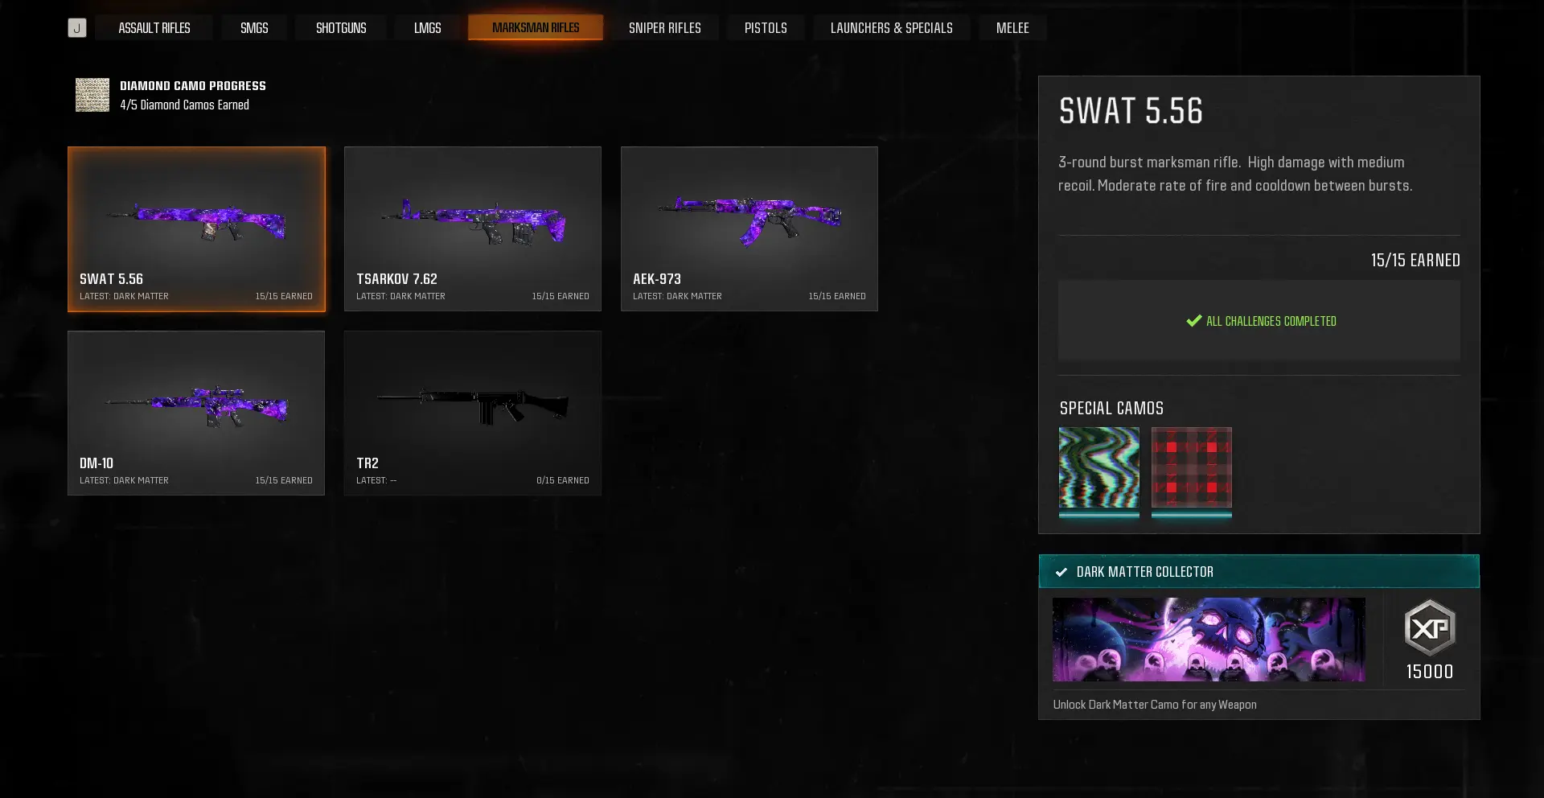Click the Dark Matter Collector checkmark icon
This screenshot has height=798, width=1544.
coord(1061,573)
